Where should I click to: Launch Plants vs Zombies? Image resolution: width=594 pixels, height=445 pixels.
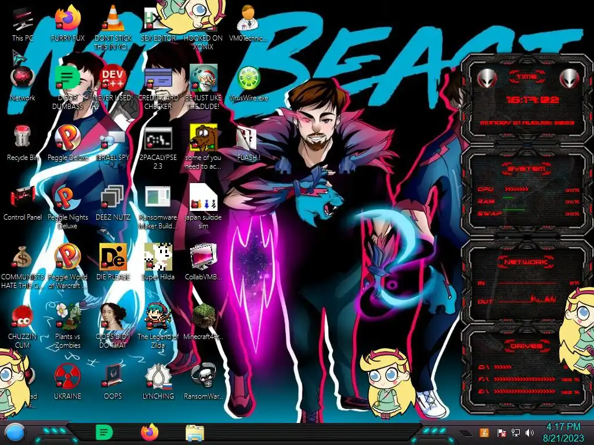[67, 326]
